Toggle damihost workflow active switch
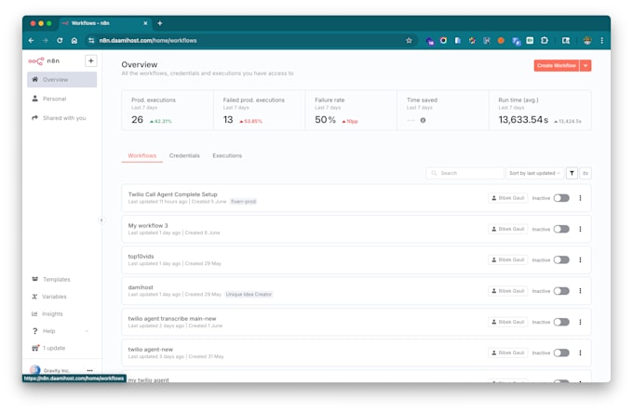This screenshot has width=633, height=412. tap(561, 291)
